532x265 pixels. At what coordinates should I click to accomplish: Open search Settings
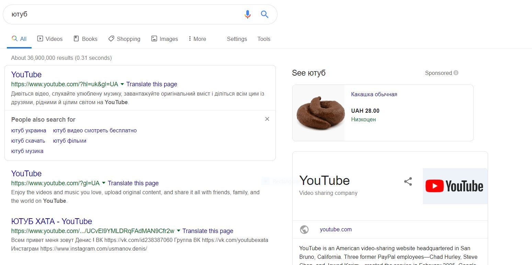click(x=237, y=39)
